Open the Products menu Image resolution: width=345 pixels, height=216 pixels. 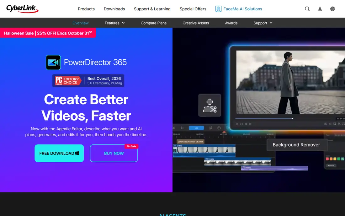86,9
